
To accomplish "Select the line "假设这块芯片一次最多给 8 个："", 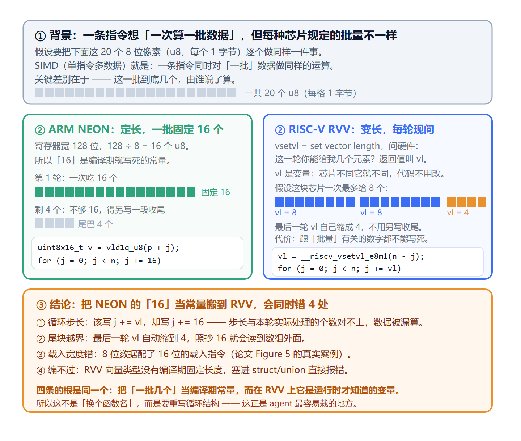I will tap(331, 188).
